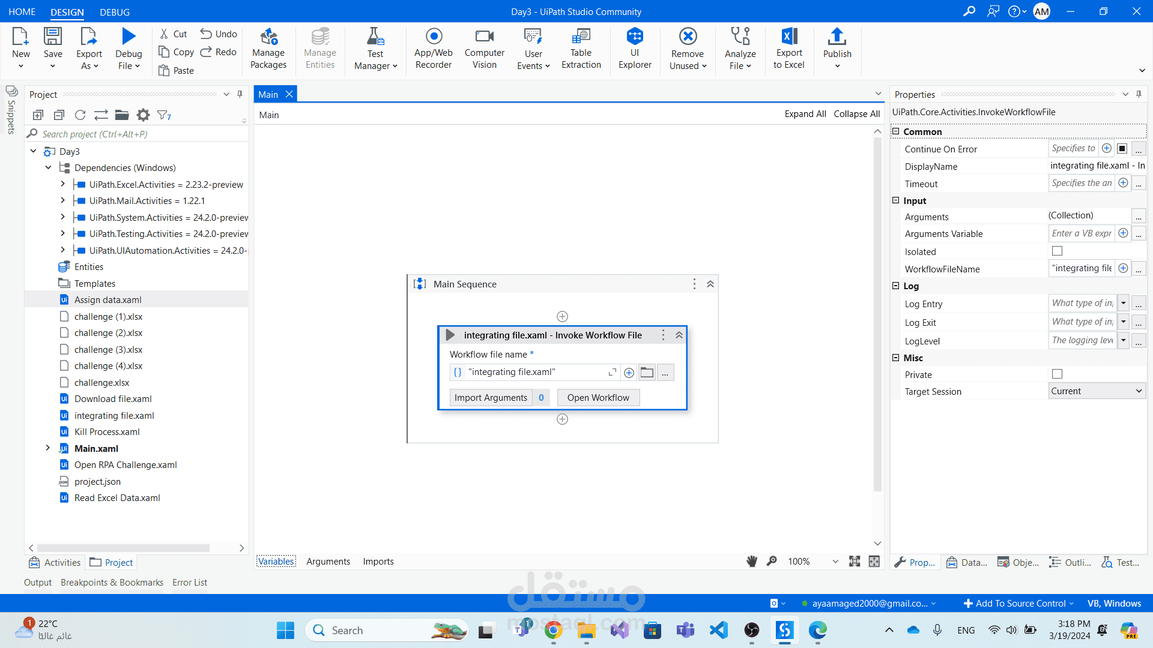
Task: Open the UI Explorer tool
Action: (x=635, y=48)
